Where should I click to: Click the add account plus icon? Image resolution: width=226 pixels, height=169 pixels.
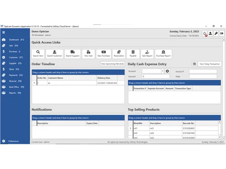coord(167,71)
